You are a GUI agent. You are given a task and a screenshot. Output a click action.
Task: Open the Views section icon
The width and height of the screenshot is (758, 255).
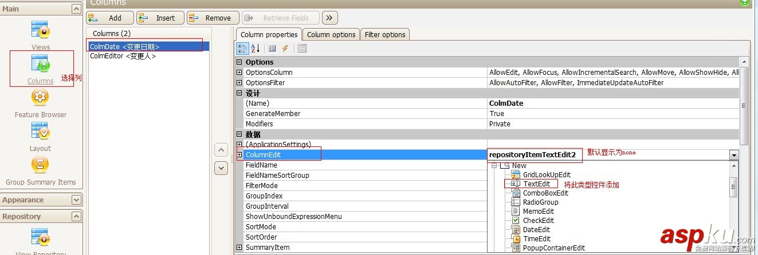coord(40,30)
